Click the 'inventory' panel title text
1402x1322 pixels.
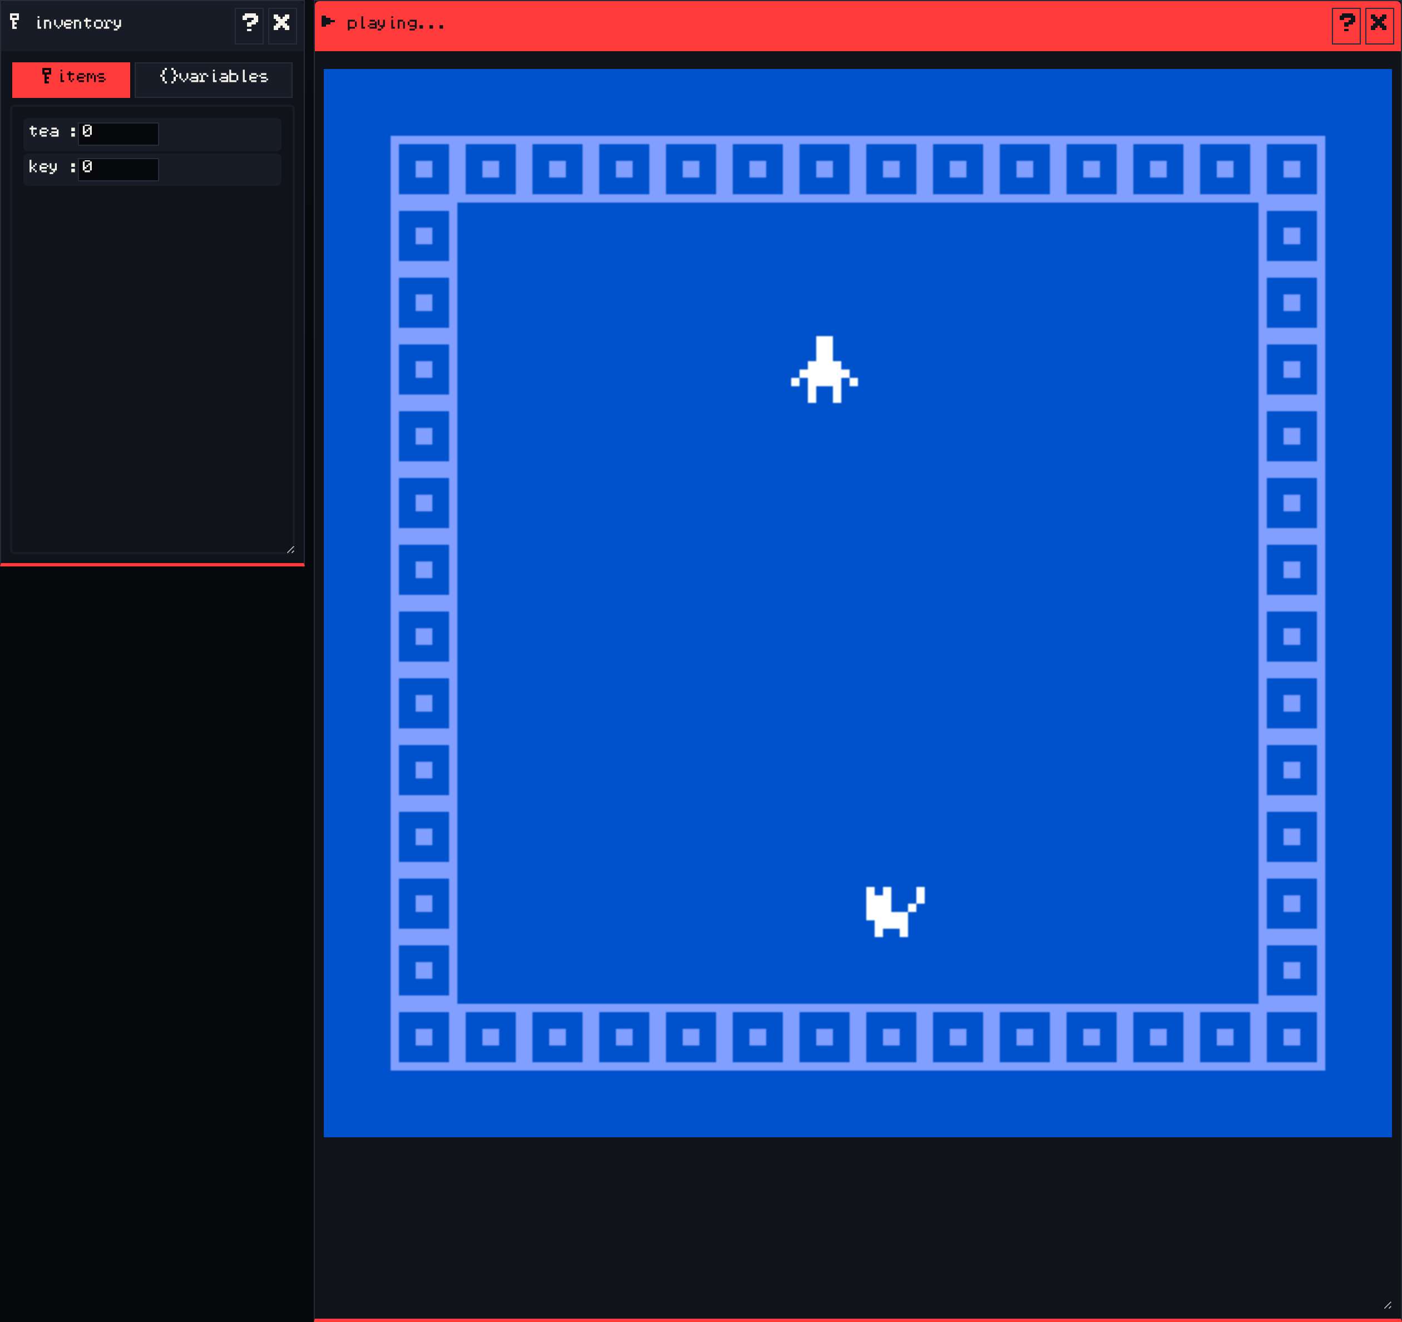(78, 24)
